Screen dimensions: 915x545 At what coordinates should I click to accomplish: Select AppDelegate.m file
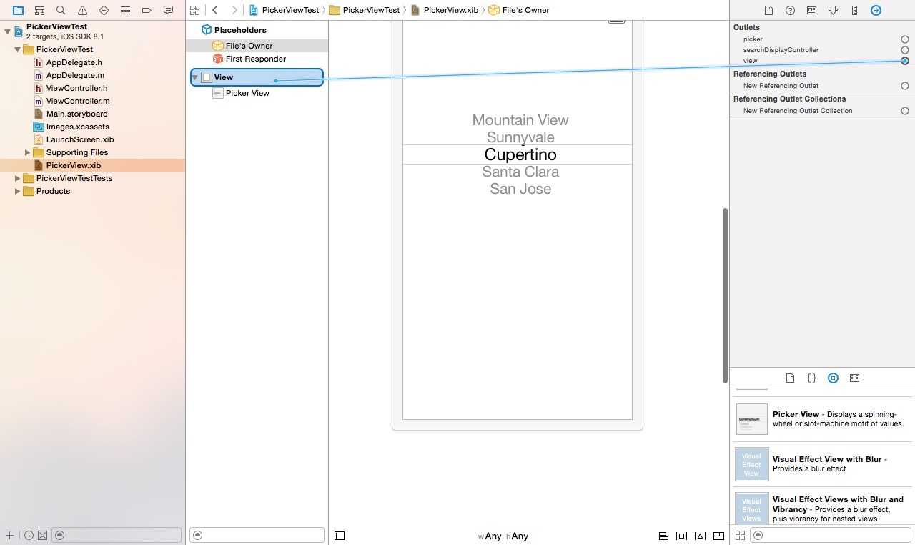click(75, 75)
